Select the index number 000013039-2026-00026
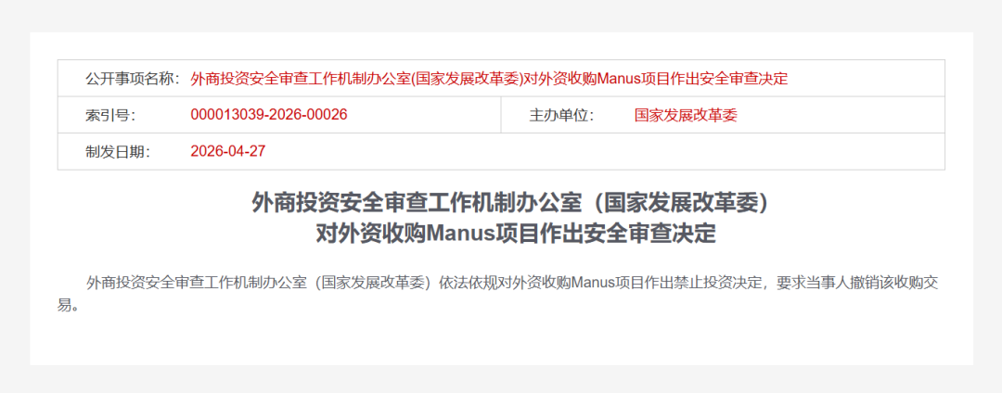The width and height of the screenshot is (1002, 393). point(268,116)
